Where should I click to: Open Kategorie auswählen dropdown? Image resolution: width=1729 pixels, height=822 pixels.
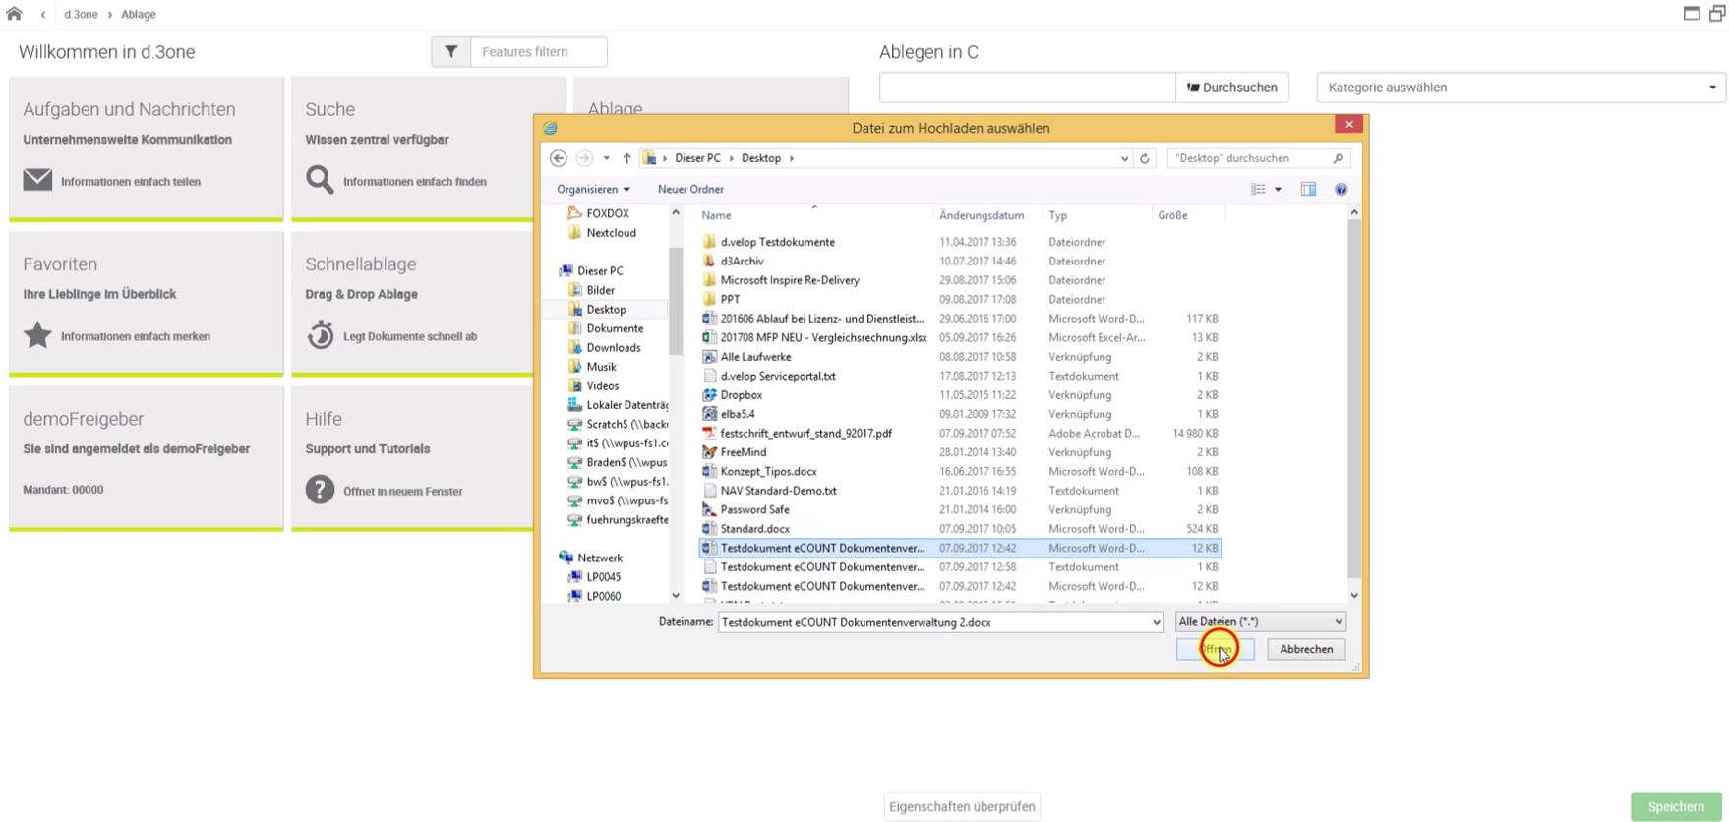(x=1520, y=88)
